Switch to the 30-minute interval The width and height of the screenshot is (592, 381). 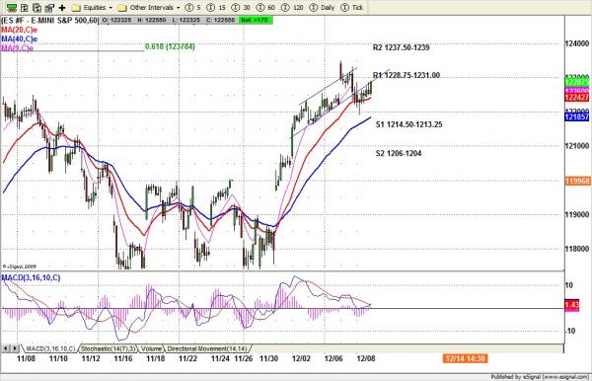(x=242, y=8)
